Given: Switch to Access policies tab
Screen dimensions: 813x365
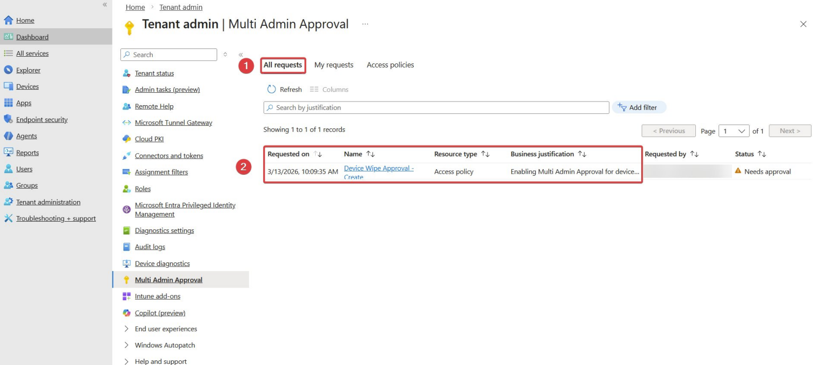Looking at the screenshot, I should click(390, 65).
